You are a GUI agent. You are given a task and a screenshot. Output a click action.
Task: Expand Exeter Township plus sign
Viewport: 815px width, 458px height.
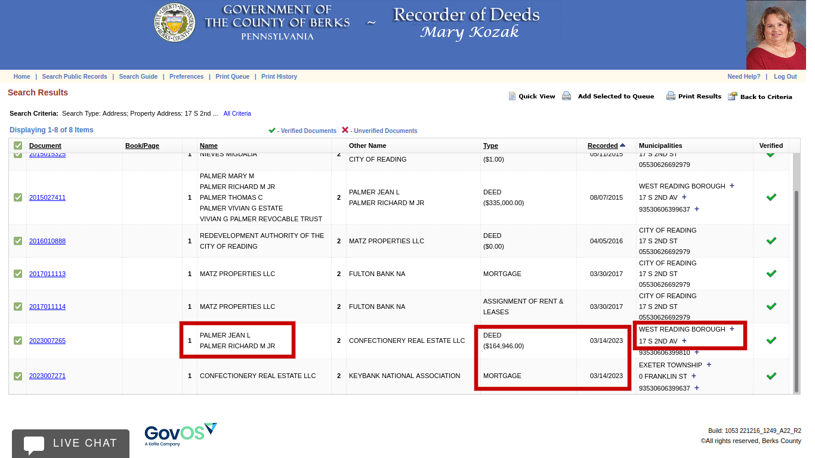coord(709,364)
